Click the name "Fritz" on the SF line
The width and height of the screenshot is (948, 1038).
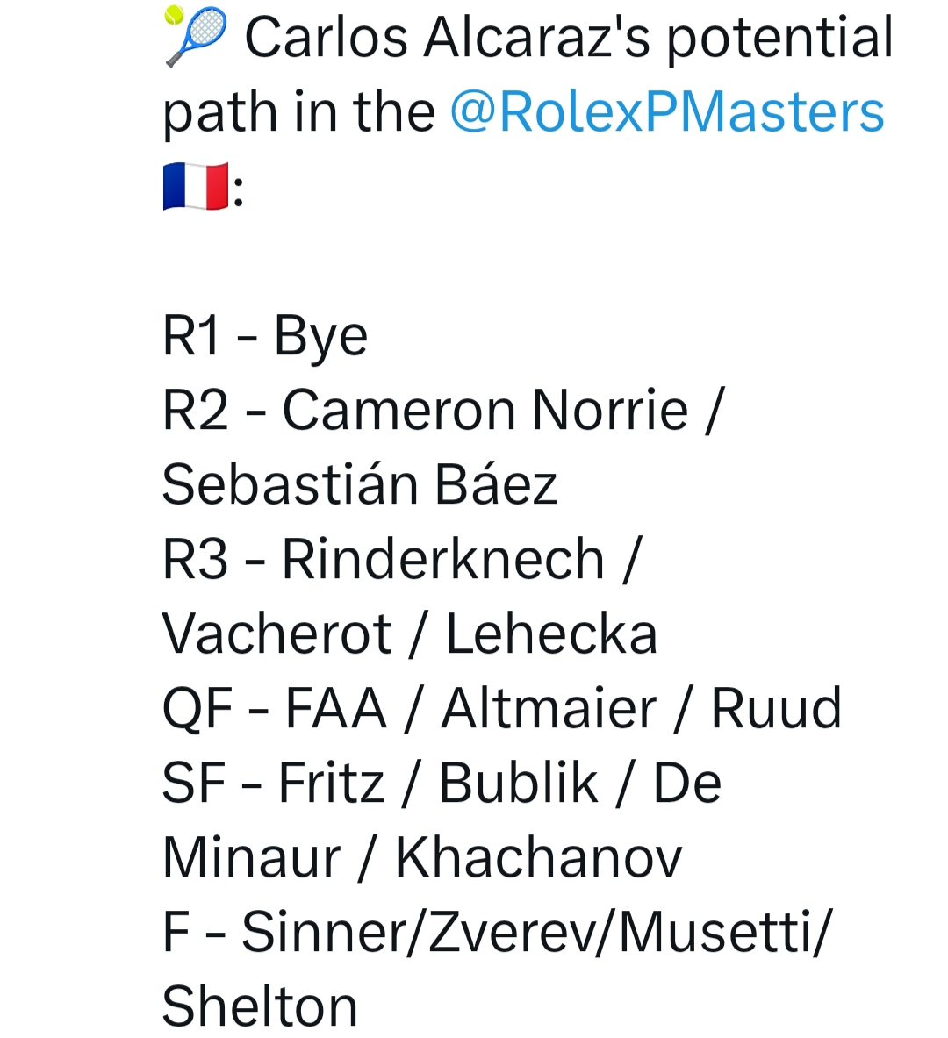(x=331, y=784)
